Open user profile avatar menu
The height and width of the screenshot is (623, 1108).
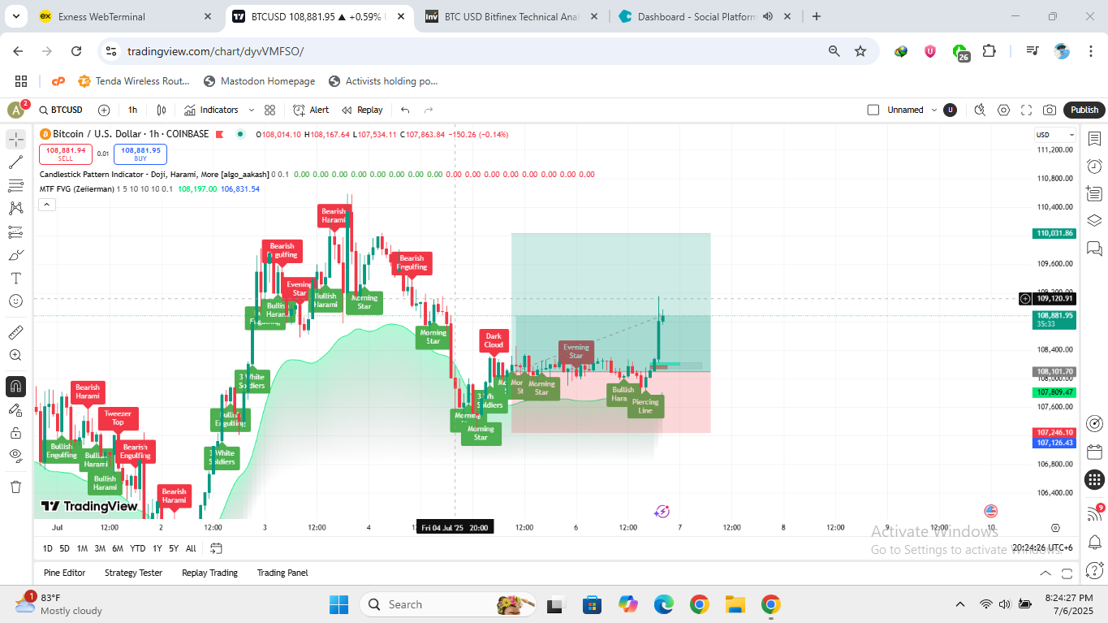pyautogui.click(x=16, y=110)
